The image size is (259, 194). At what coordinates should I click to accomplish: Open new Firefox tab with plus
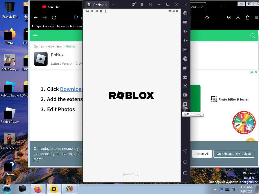point(212,7)
